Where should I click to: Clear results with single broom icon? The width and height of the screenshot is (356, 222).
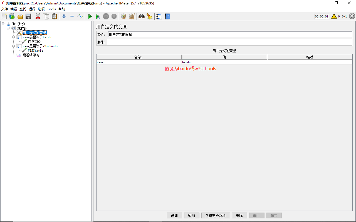(x=123, y=16)
